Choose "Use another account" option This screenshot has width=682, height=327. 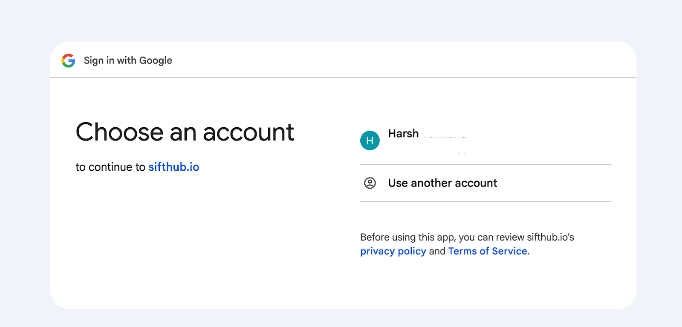coord(442,183)
